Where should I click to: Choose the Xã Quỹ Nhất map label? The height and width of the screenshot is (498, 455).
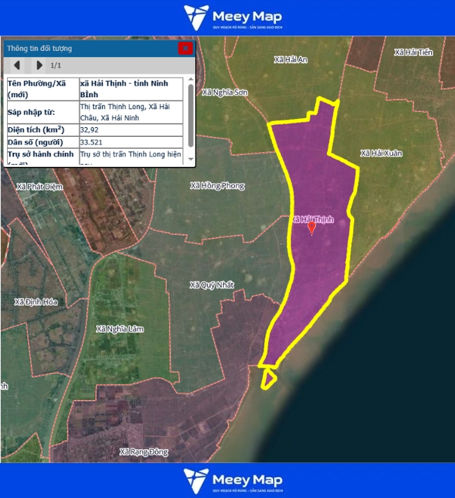212,285
